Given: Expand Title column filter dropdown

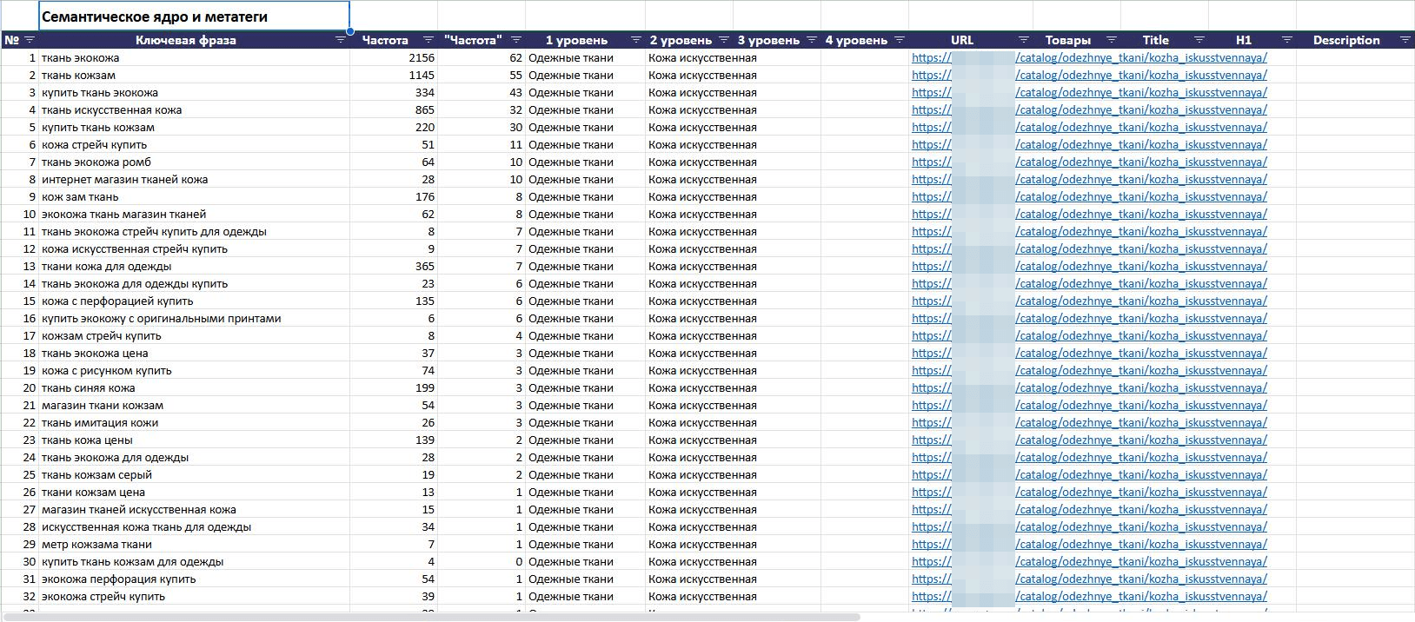Looking at the screenshot, I should (1199, 40).
